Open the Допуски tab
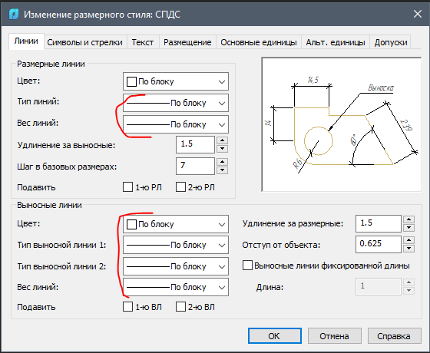The image size is (430, 353). click(391, 42)
